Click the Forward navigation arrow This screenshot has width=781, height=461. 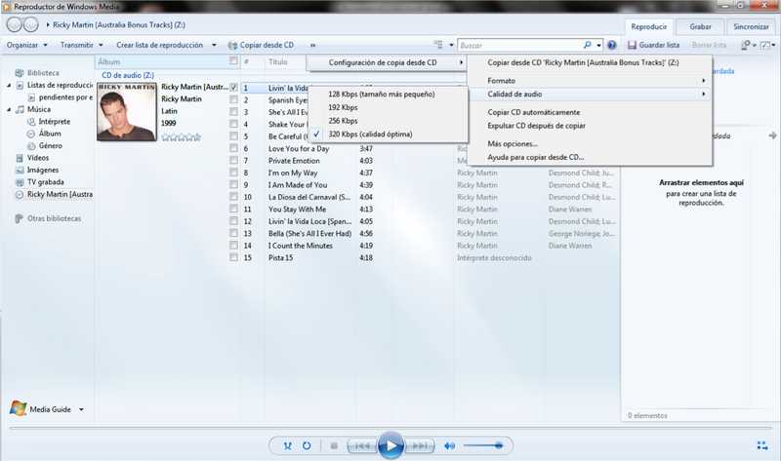[31, 24]
